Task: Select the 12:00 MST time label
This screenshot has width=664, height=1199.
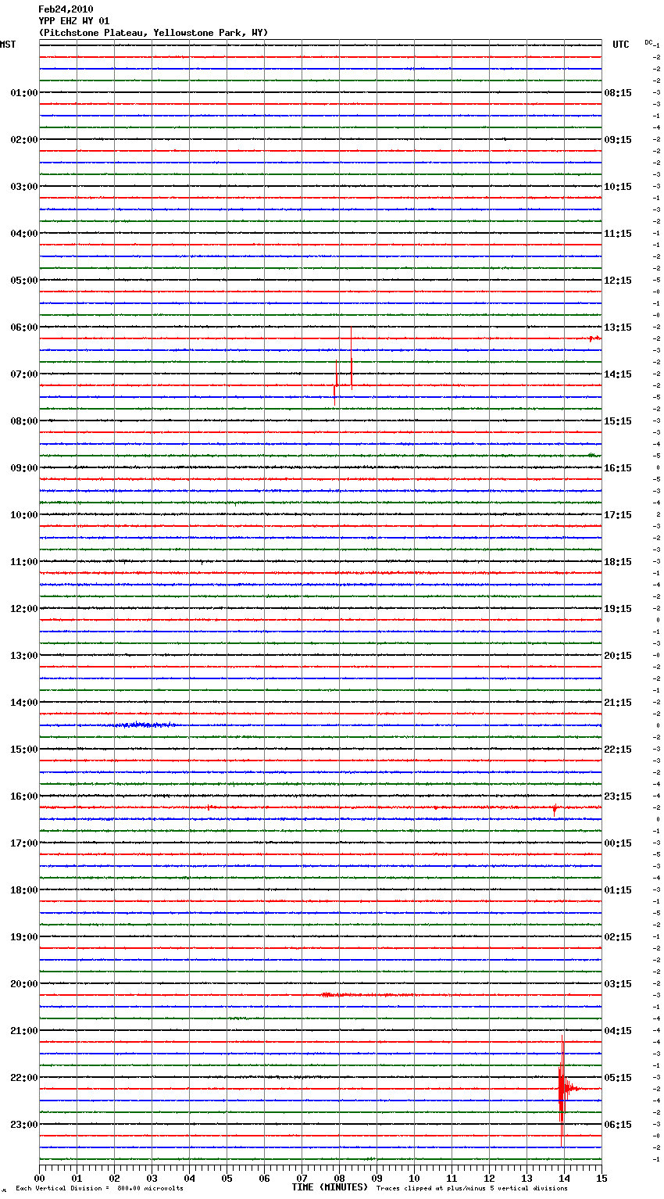Action: 24,609
